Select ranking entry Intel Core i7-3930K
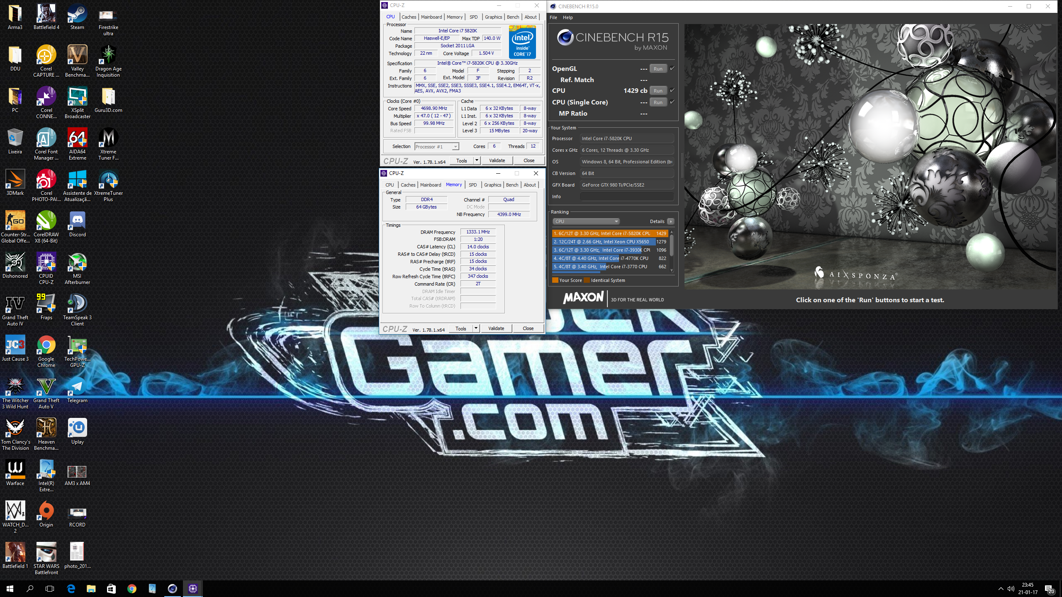This screenshot has width=1062, height=597. click(610, 250)
